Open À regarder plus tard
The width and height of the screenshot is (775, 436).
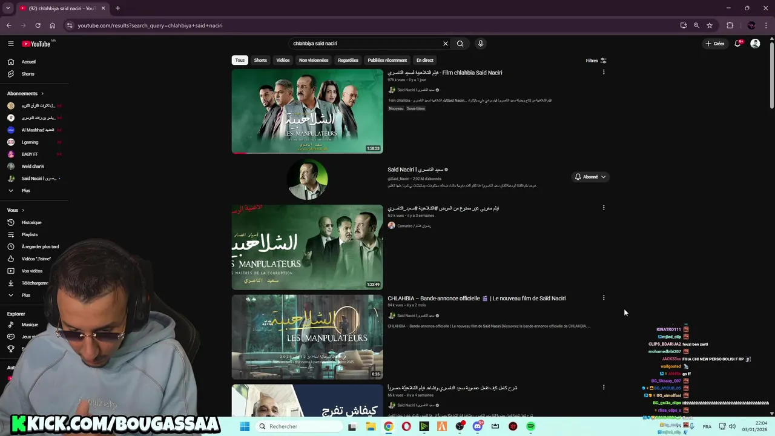tap(40, 246)
